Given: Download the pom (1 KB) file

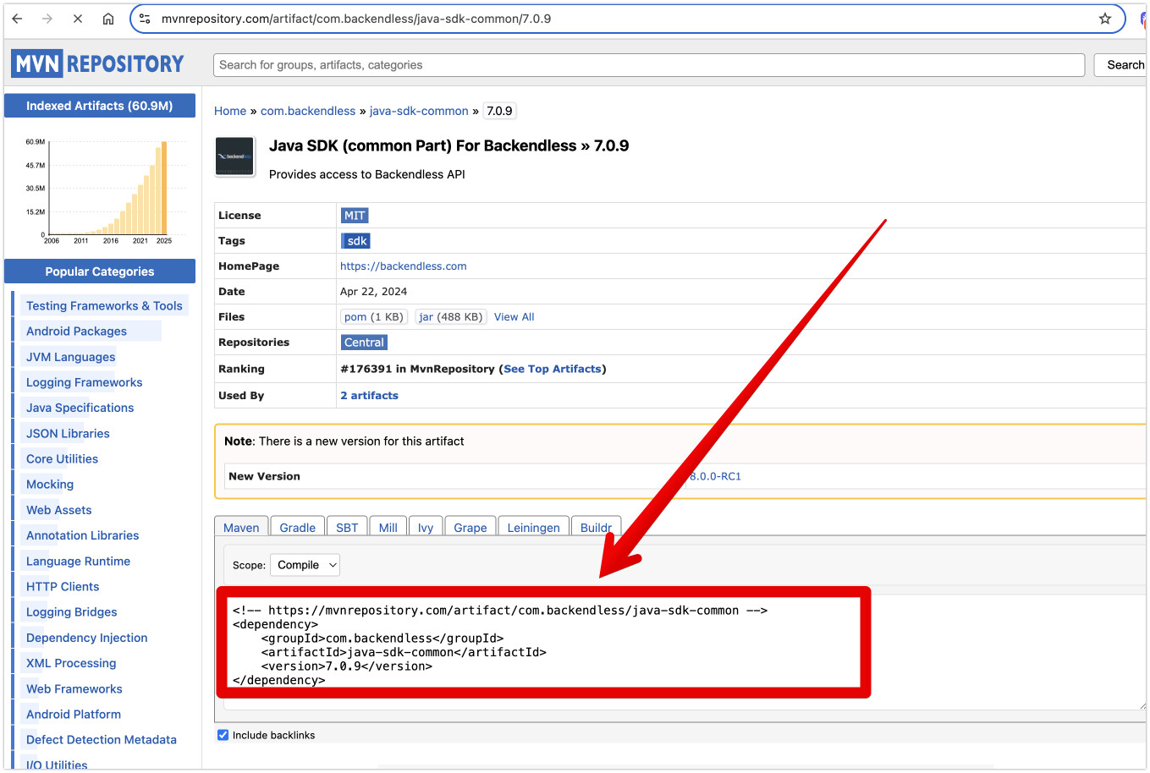Looking at the screenshot, I should (x=374, y=317).
